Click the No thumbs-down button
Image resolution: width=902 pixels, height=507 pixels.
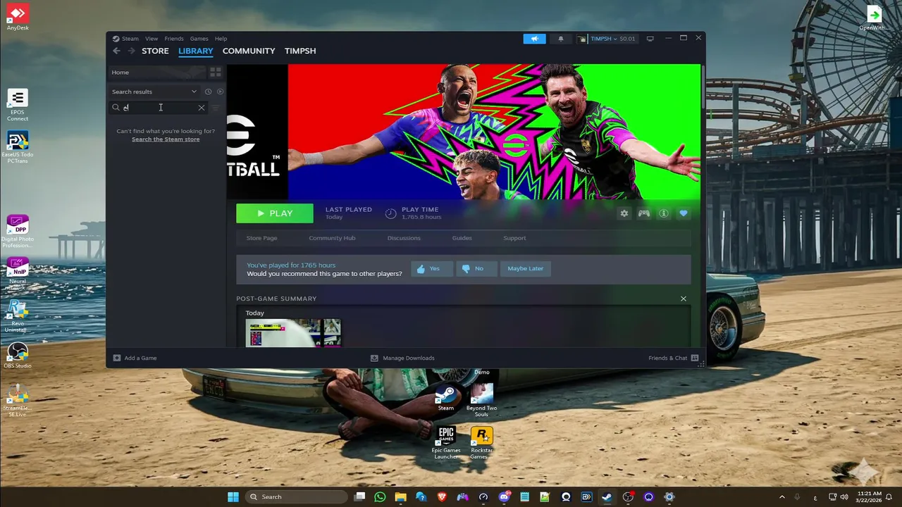(x=477, y=268)
